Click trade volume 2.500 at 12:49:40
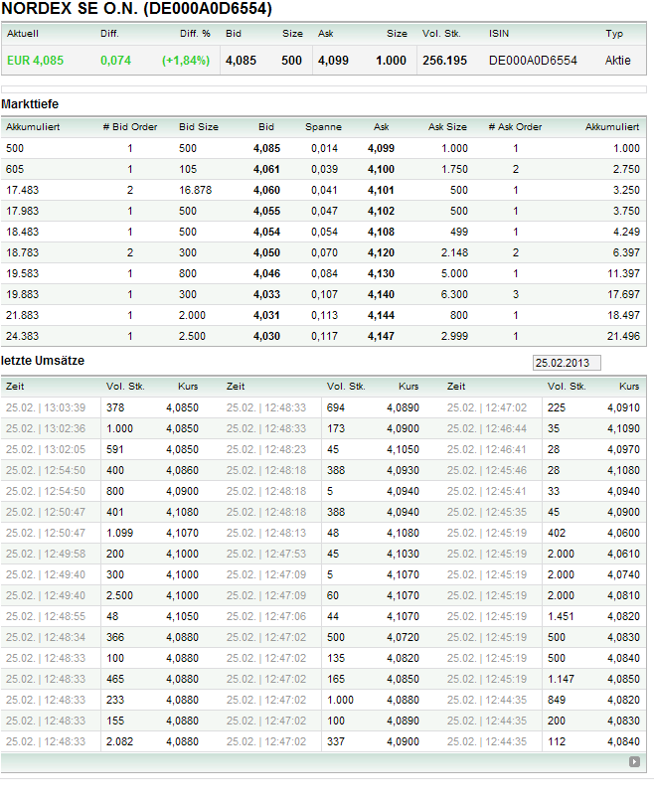The image size is (654, 803). (x=120, y=595)
